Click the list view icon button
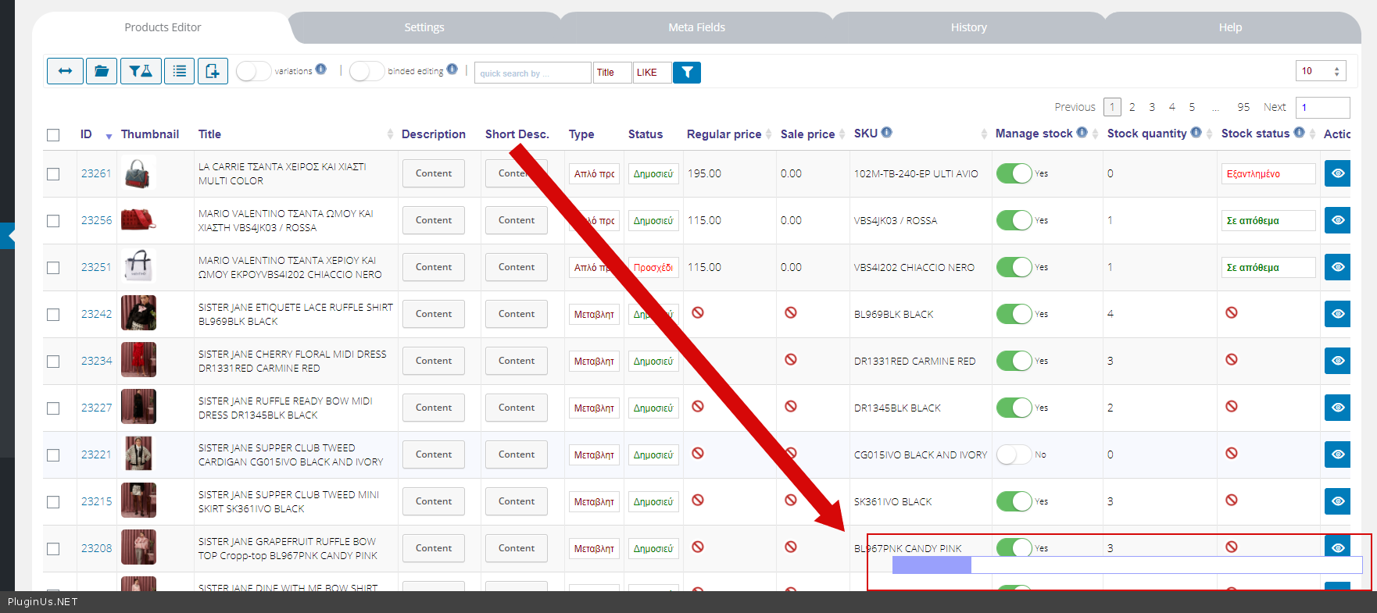The height and width of the screenshot is (613, 1377). [179, 71]
